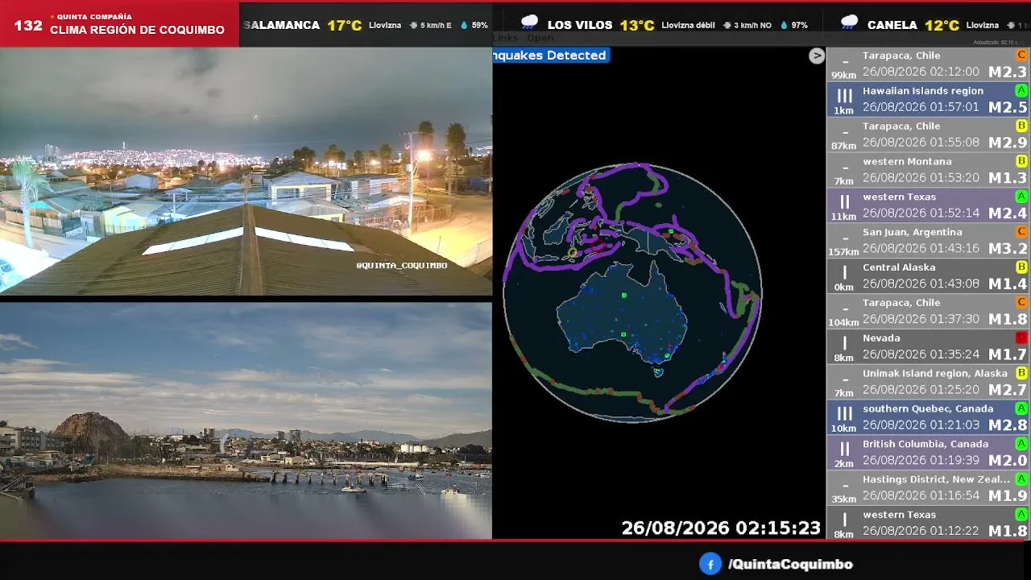Click the night city webcam feed
This screenshot has height=580, width=1031.
tap(246, 171)
